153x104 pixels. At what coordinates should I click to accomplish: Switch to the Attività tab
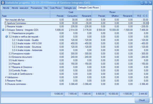pos(6,8)
